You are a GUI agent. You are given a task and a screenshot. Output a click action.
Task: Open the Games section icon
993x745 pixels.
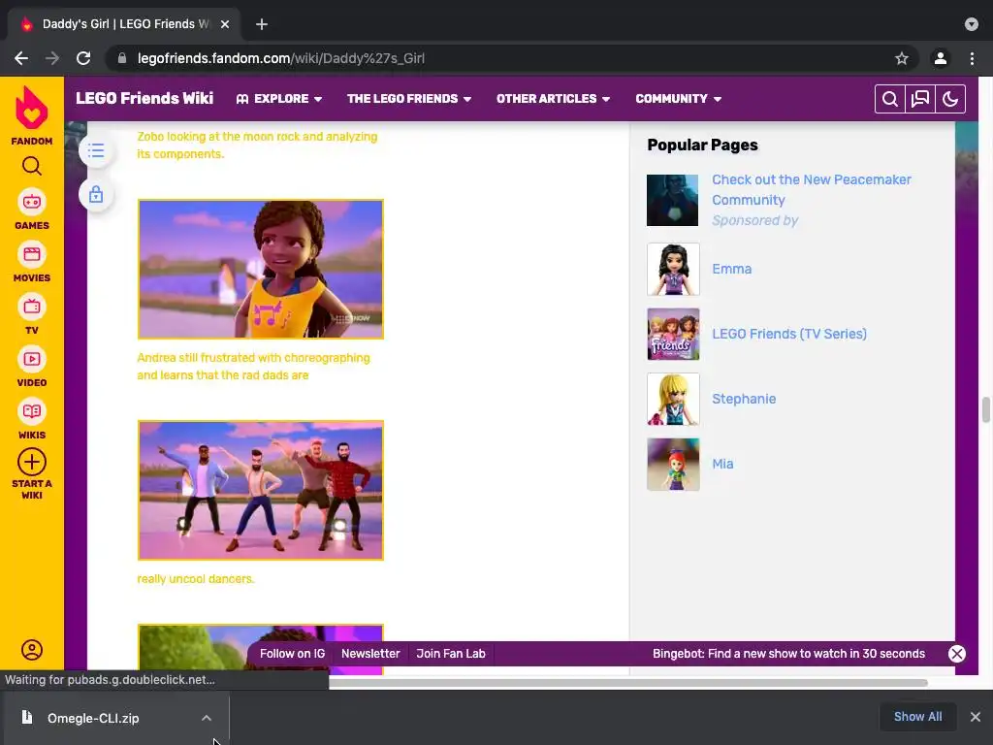click(32, 202)
